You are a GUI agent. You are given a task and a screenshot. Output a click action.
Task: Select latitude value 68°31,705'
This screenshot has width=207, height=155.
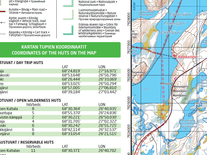click(71, 121)
